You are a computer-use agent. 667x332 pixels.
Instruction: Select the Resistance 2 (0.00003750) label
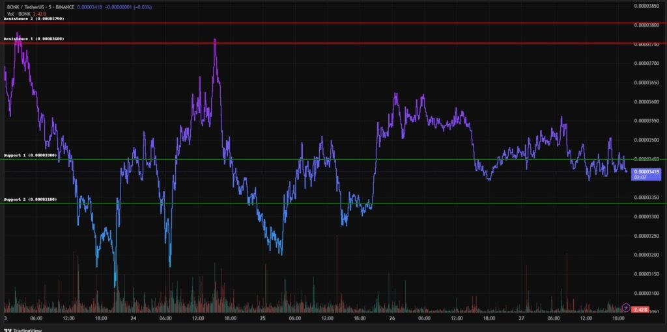pos(34,19)
